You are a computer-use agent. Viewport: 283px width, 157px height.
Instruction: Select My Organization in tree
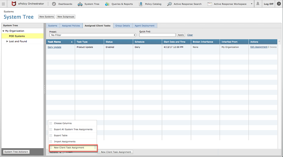pos(15,31)
